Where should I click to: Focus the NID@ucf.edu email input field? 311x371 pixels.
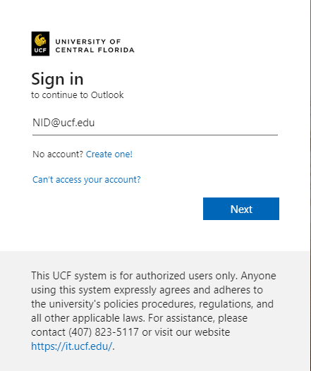[x=155, y=123]
